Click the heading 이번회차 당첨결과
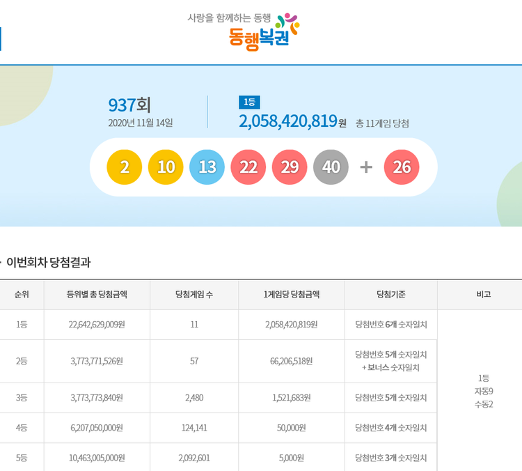The height and width of the screenshot is (471, 522). pos(49,263)
